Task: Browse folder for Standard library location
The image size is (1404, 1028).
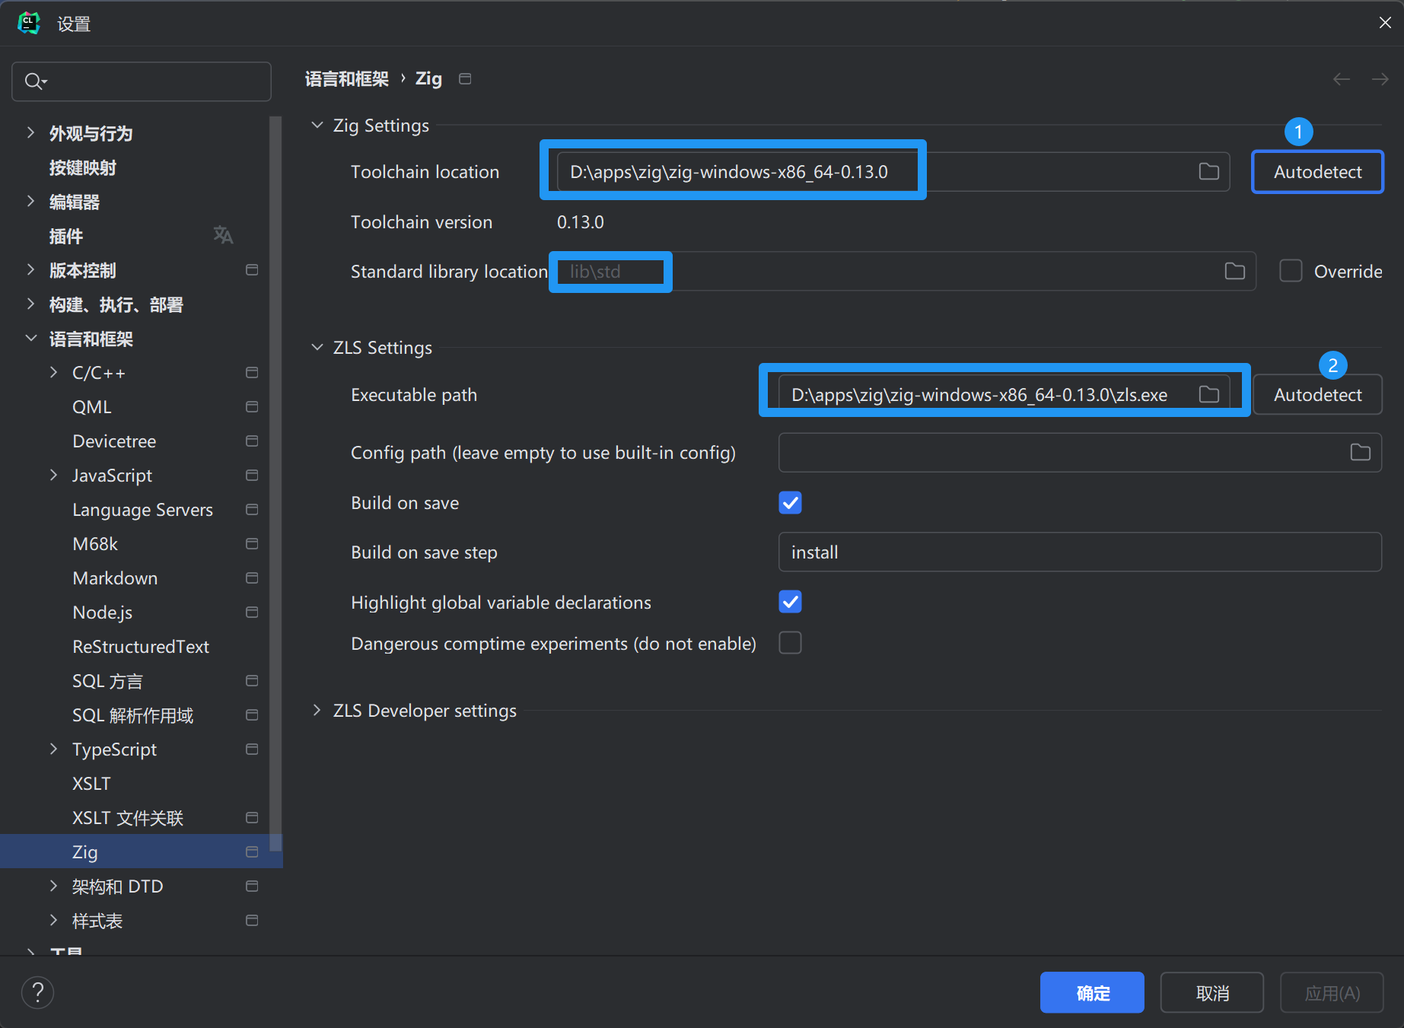Action: pyautogui.click(x=1234, y=272)
